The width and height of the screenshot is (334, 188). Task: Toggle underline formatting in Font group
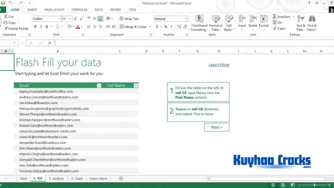tap(47, 27)
